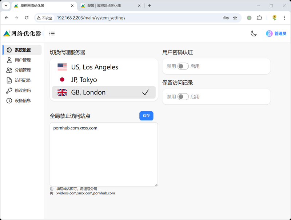Open the 管理员 user avatar menu

(276, 33)
